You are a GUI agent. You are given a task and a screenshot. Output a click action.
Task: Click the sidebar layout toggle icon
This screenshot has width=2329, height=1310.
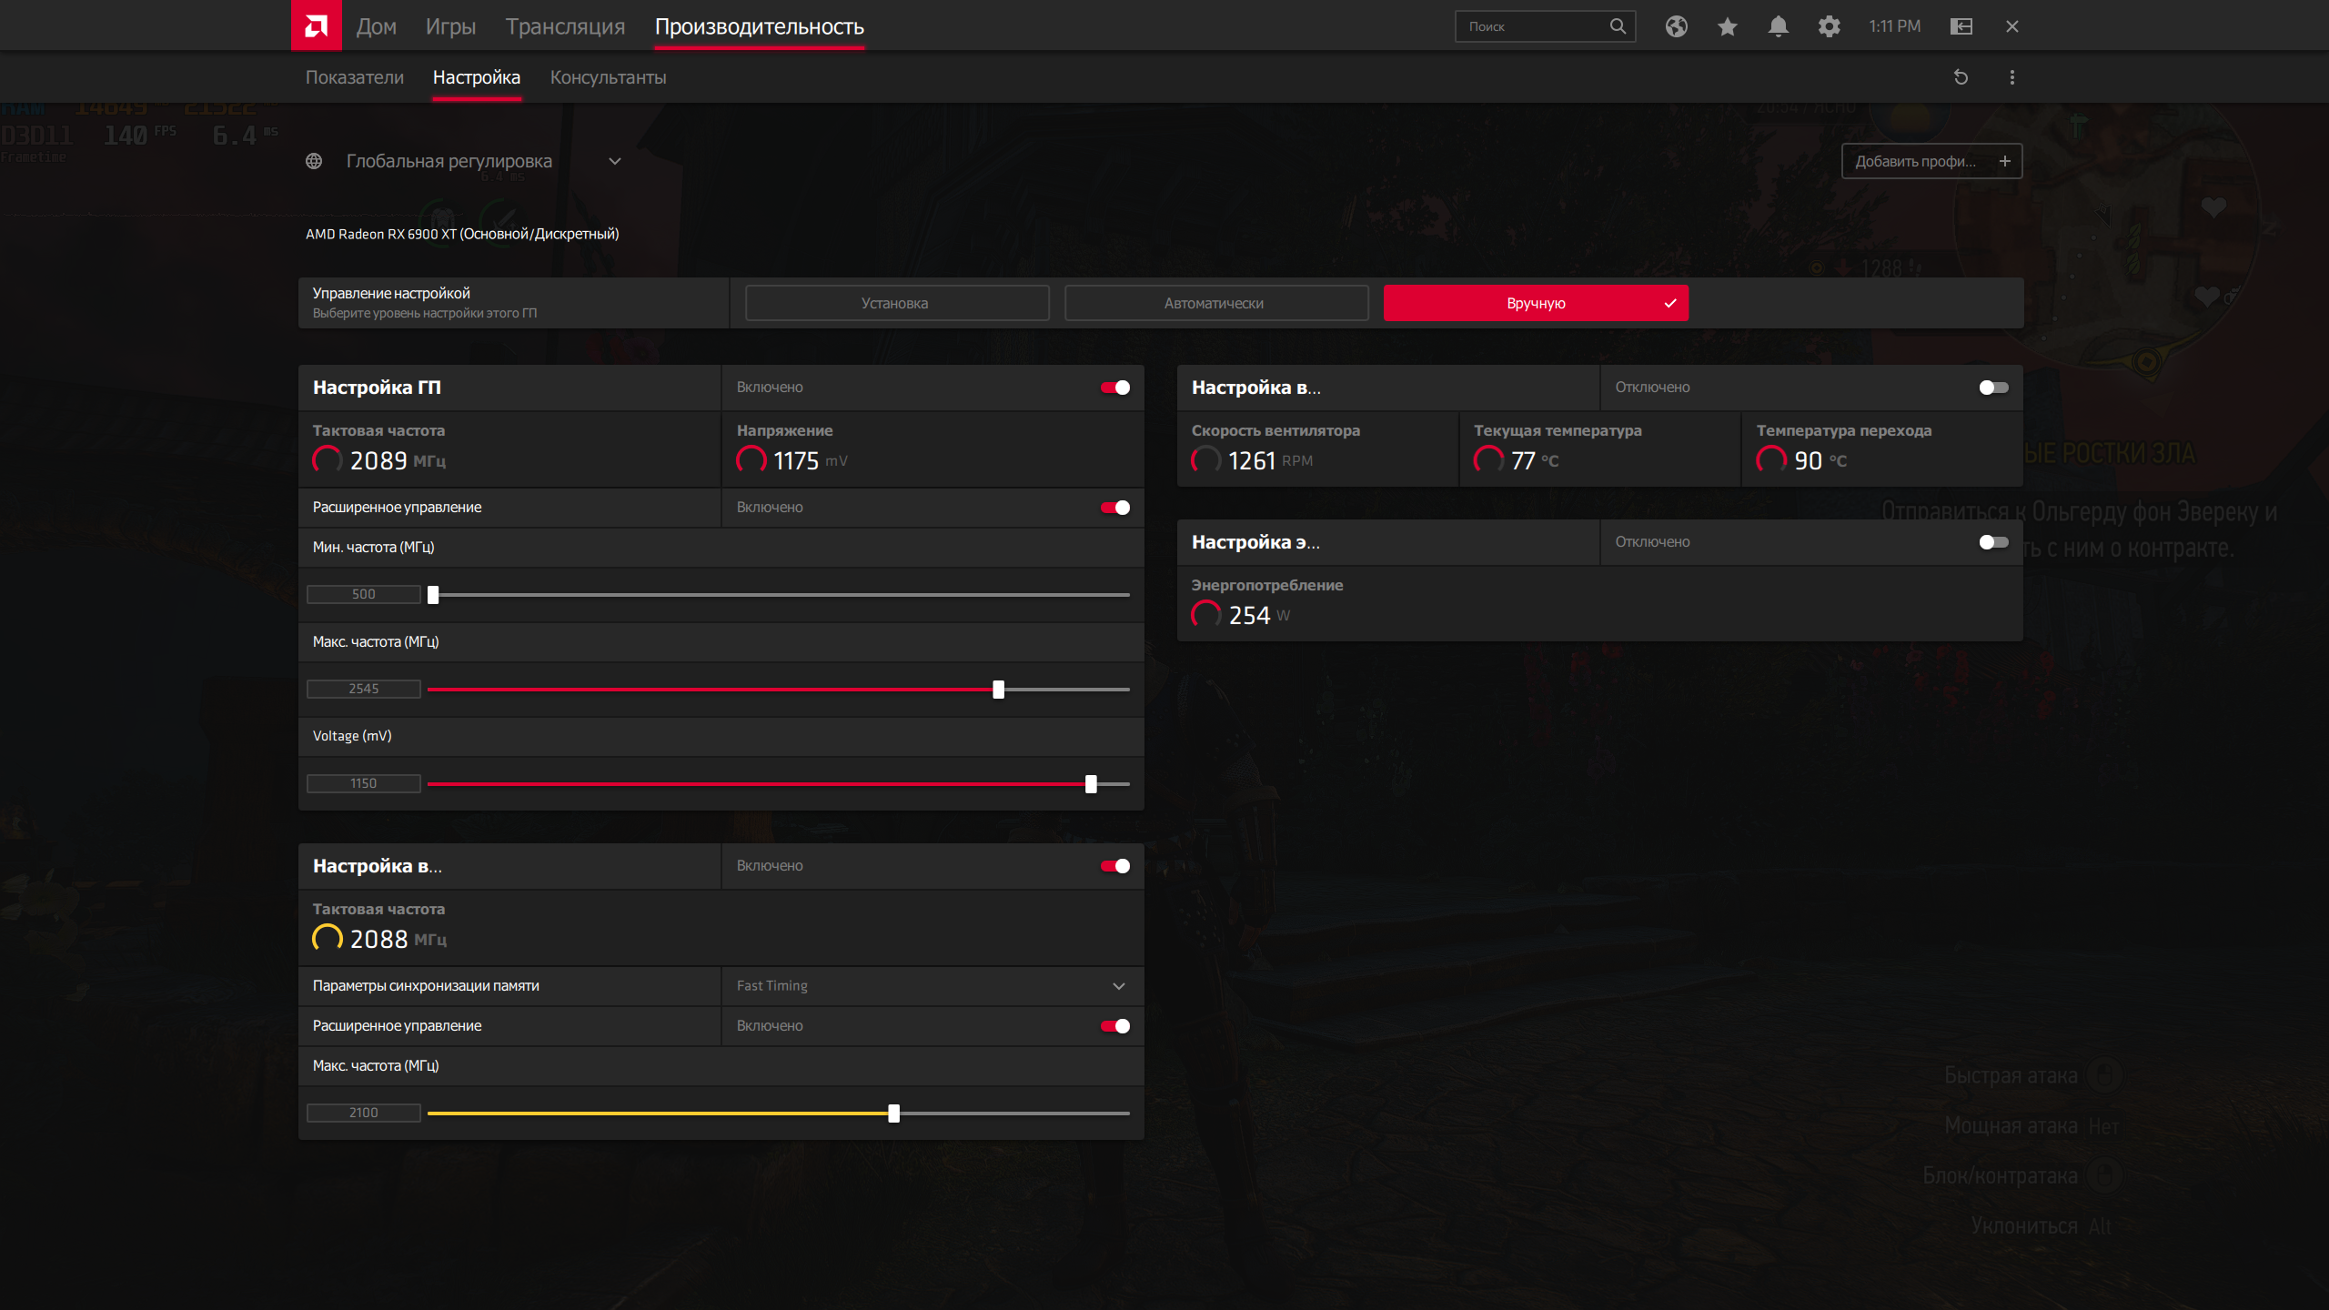click(x=1961, y=26)
